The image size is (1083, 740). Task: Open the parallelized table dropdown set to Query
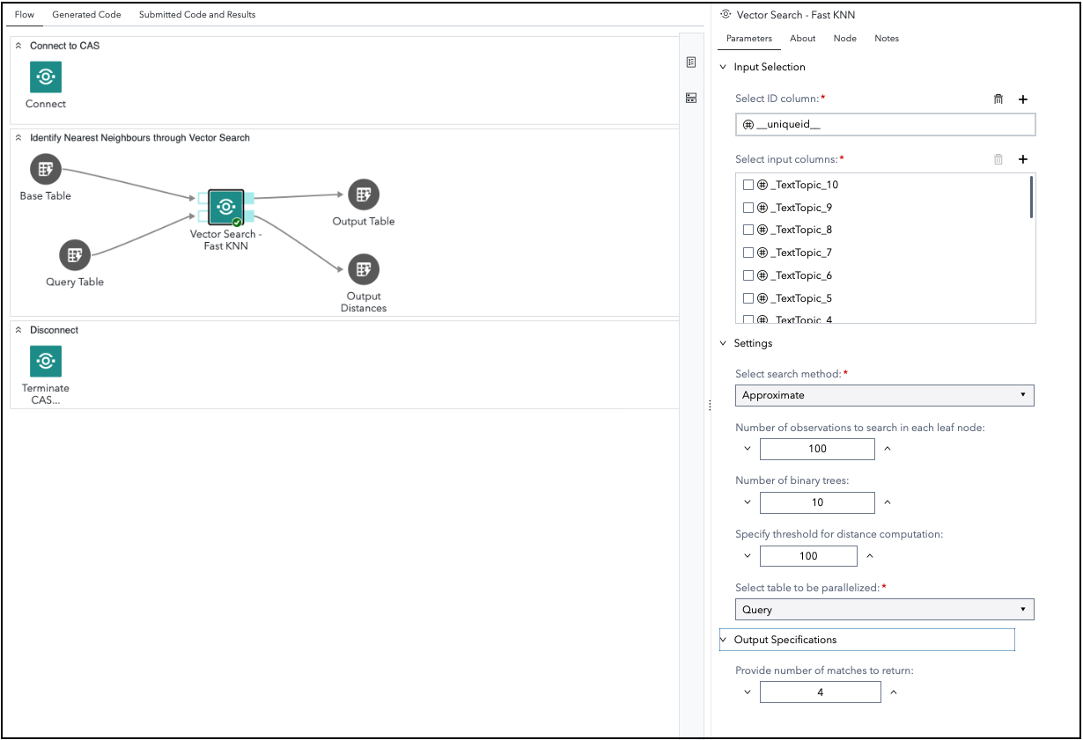885,609
